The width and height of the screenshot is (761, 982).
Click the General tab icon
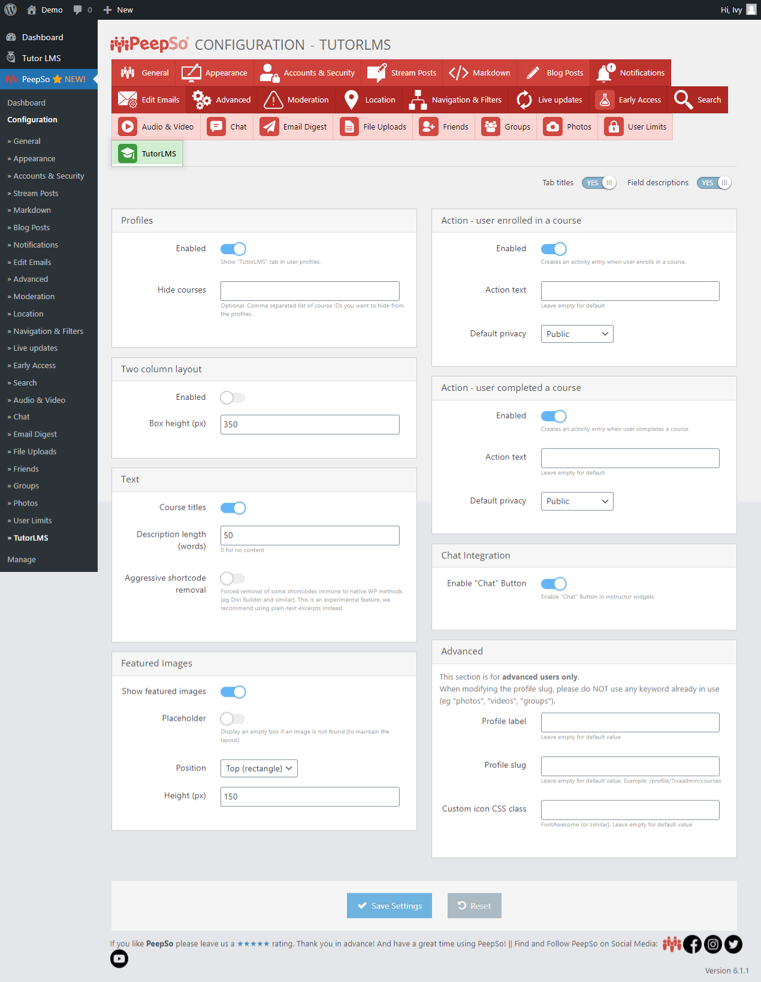[127, 73]
